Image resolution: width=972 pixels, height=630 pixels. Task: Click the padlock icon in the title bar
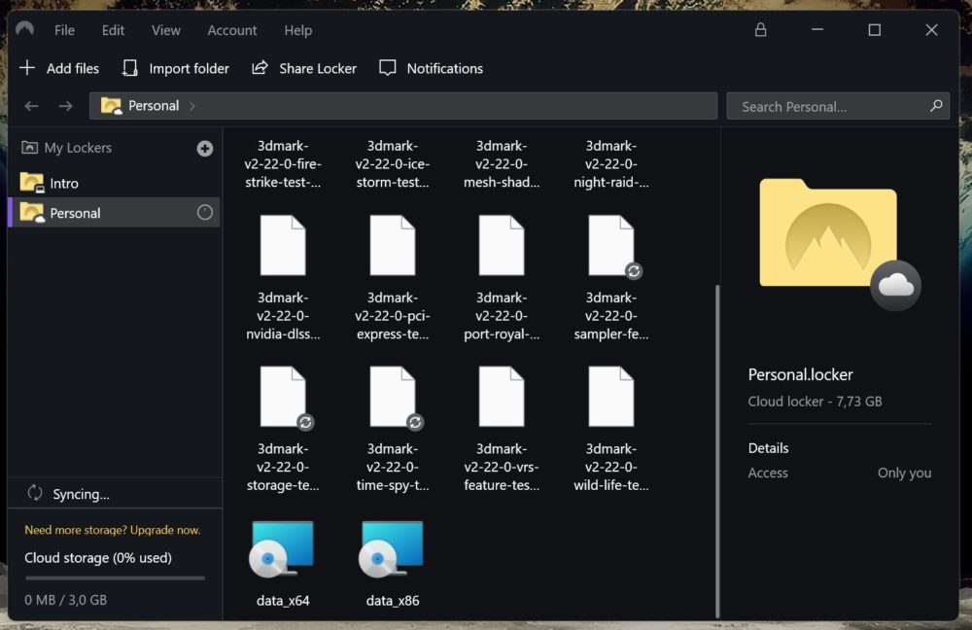(x=761, y=30)
